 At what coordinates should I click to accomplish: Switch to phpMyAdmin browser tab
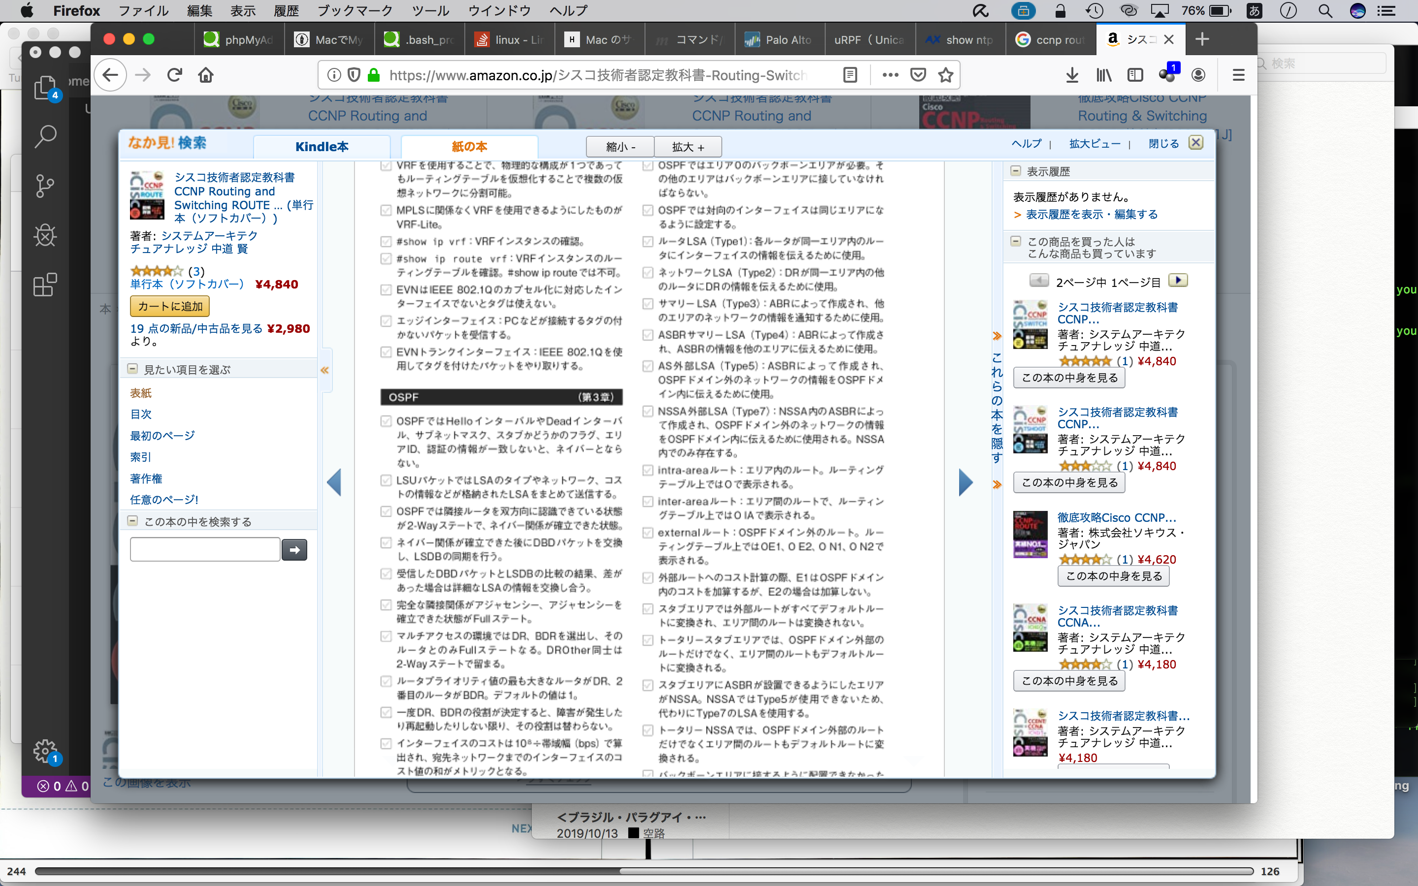tap(239, 39)
